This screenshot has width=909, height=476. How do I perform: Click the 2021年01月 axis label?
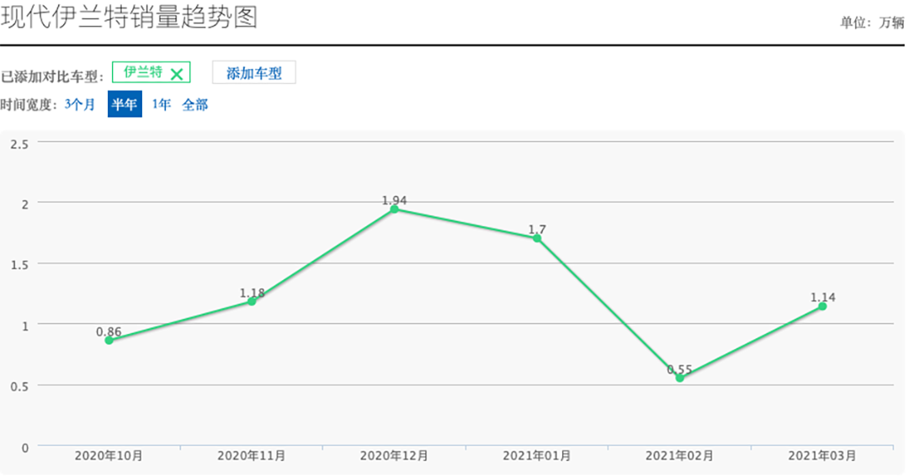pyautogui.click(x=537, y=456)
